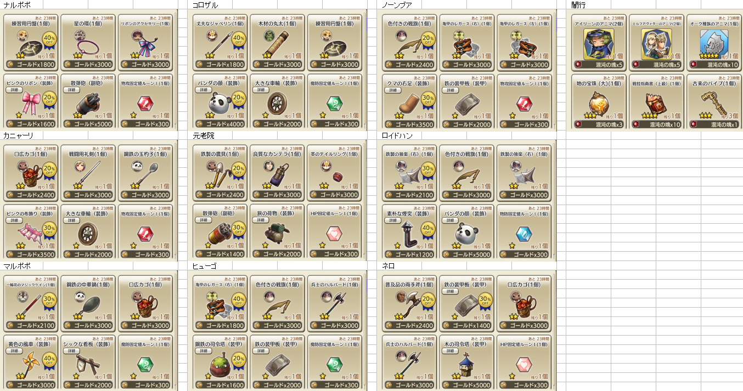743x391 pixels.
Task: Open 詳細 details for ピンクの布飾り
Action: 13,220
